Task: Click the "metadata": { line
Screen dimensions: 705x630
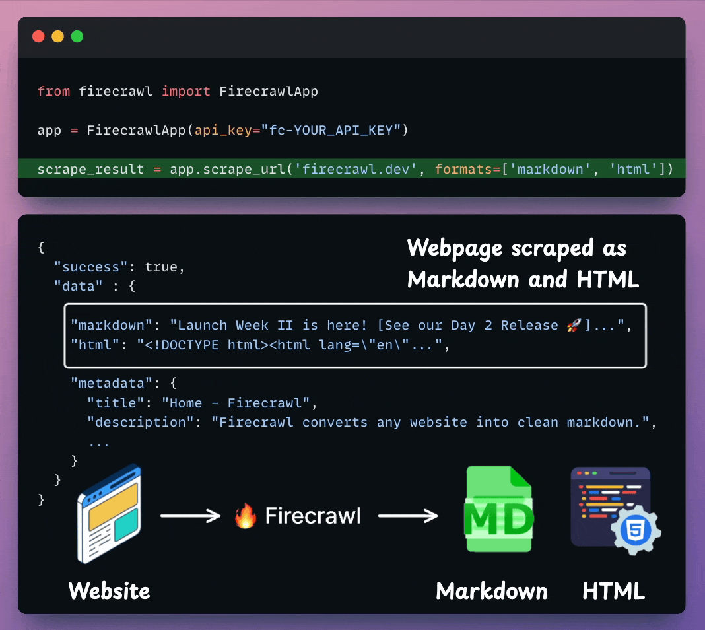Action: 123,383
